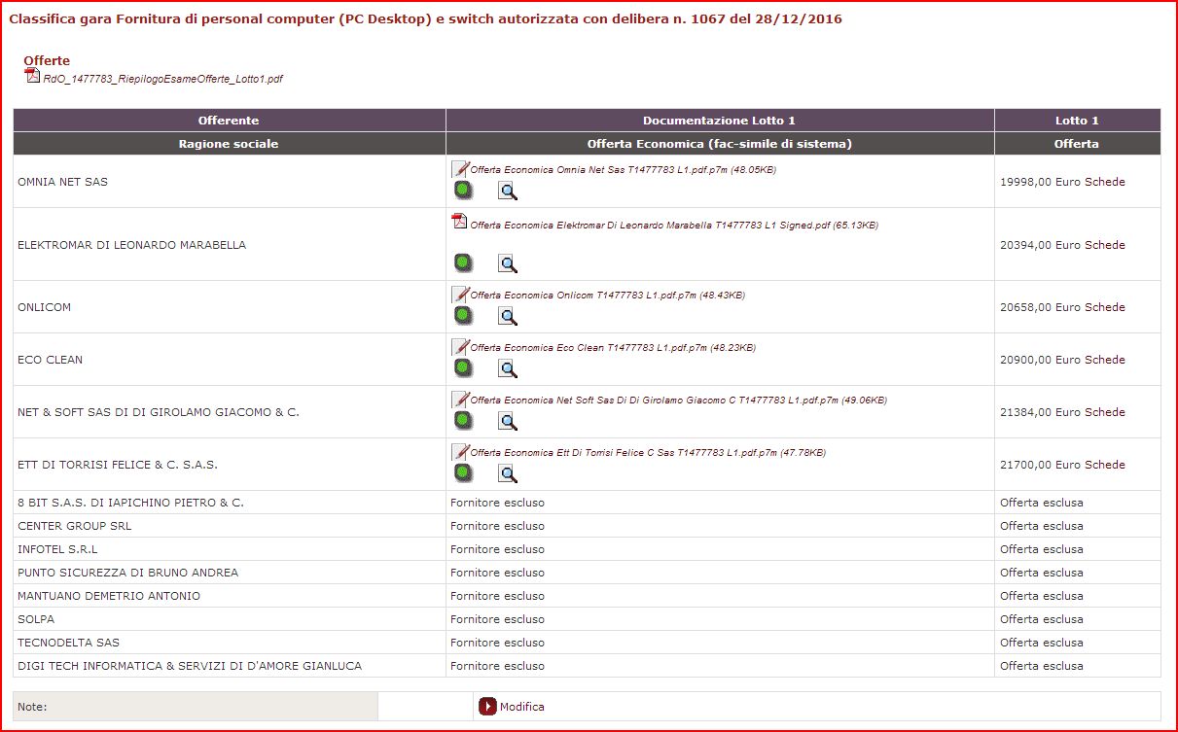Open Offerta Economica Elektromar Signed.pdf link

[674, 226]
